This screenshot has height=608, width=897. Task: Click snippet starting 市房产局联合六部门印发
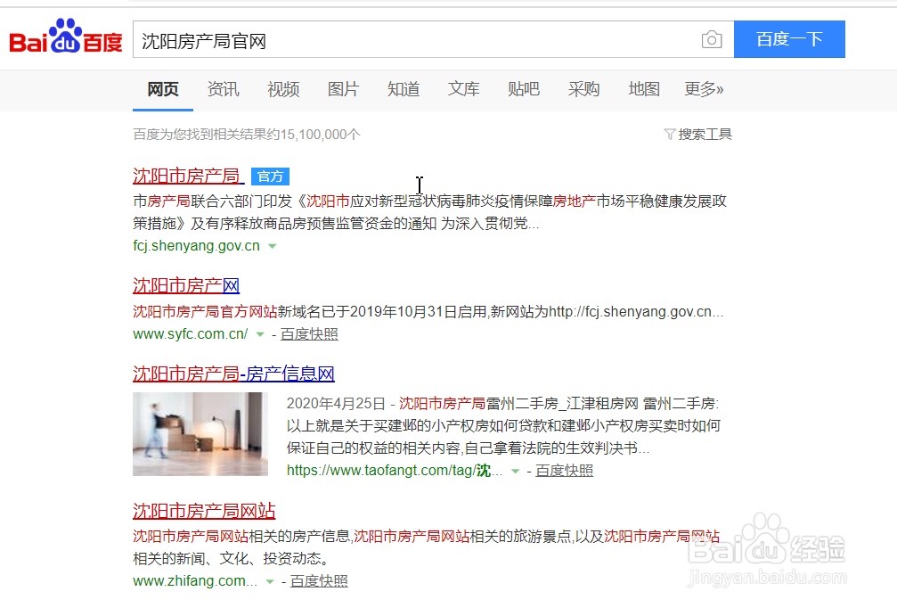(x=429, y=212)
